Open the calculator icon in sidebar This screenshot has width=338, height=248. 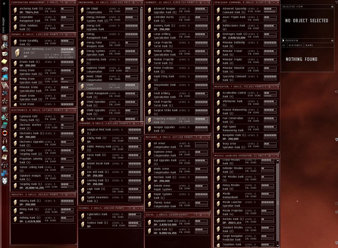tap(5, 125)
